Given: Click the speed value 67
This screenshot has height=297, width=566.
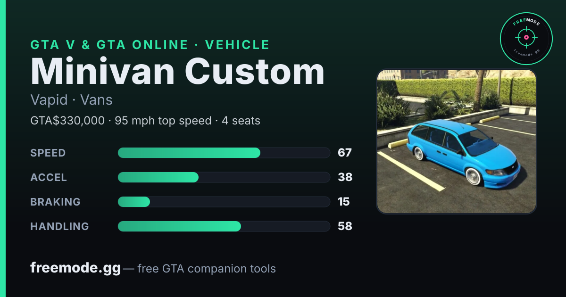Looking at the screenshot, I should [x=345, y=153].
